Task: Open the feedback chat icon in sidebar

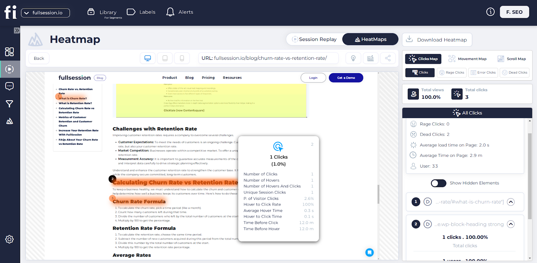Action: (x=9, y=86)
